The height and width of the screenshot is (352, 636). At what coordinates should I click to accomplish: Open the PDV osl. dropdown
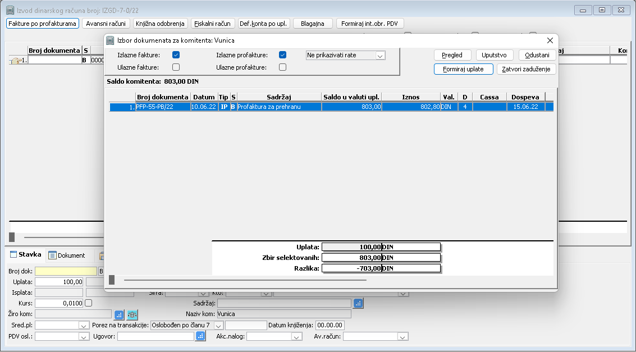[x=84, y=337]
